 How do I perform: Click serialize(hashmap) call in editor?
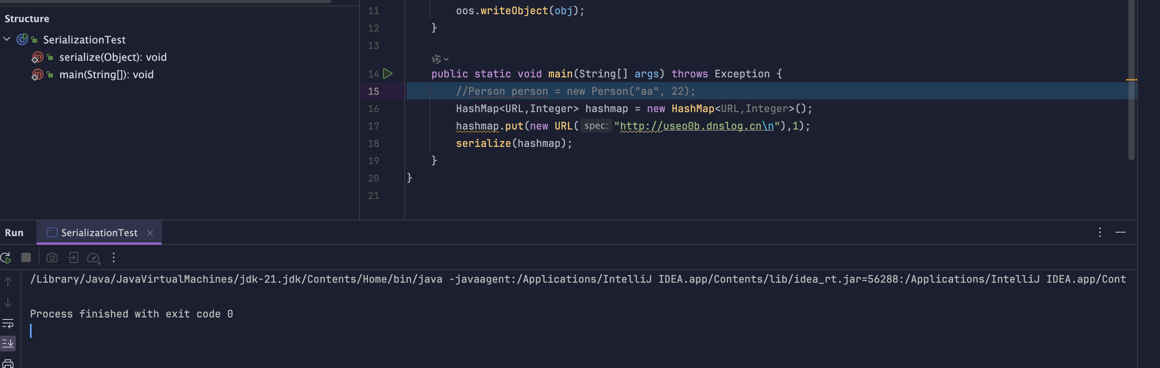[x=514, y=144]
